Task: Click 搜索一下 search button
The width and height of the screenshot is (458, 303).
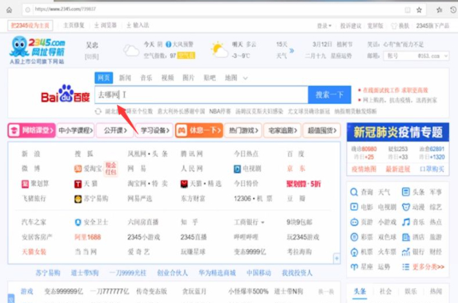Action: (329, 95)
